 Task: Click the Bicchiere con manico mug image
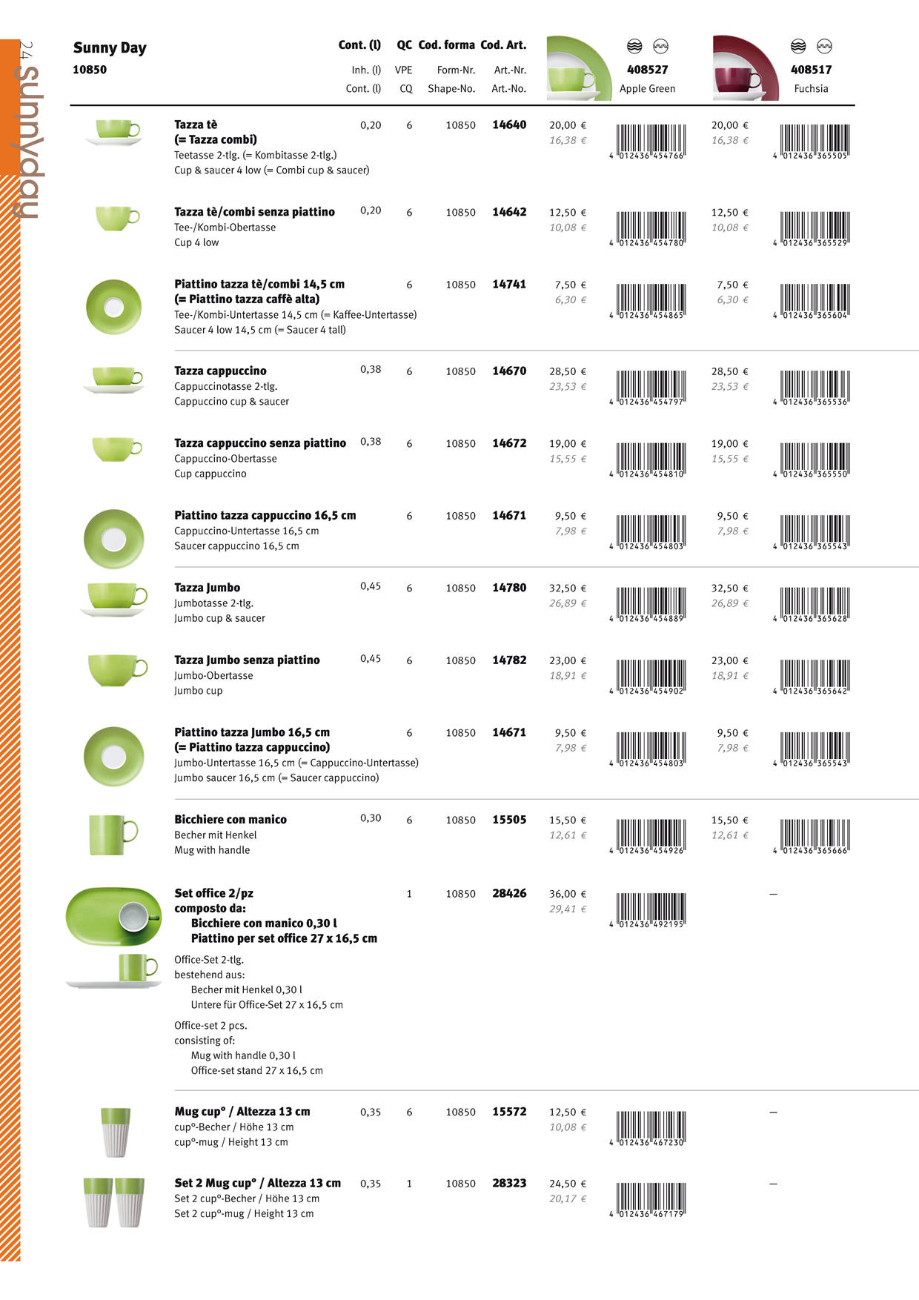point(113,835)
